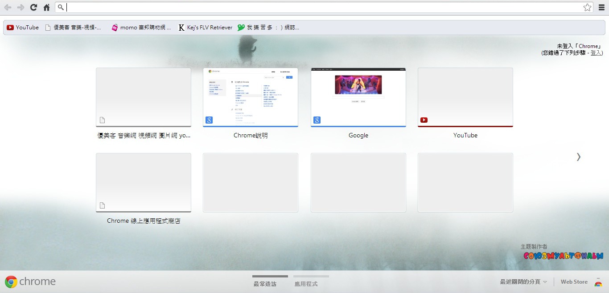Click the forward navigation arrow

point(21,7)
